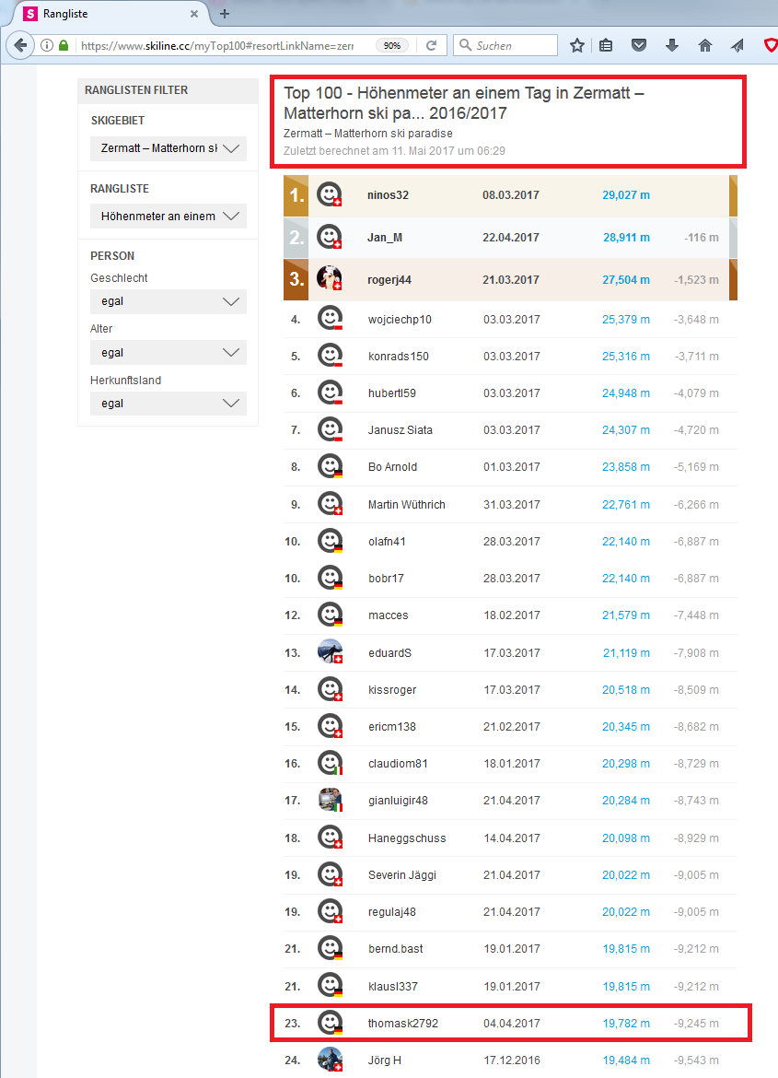This screenshot has height=1078, width=778.
Task: Click Martin Wüthrich's smiley avatar
Action: click(330, 504)
